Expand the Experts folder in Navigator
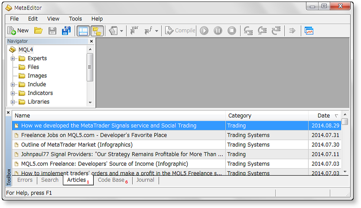 [x=13, y=59]
